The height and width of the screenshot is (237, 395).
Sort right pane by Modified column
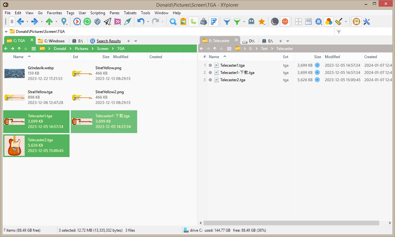click(332, 57)
